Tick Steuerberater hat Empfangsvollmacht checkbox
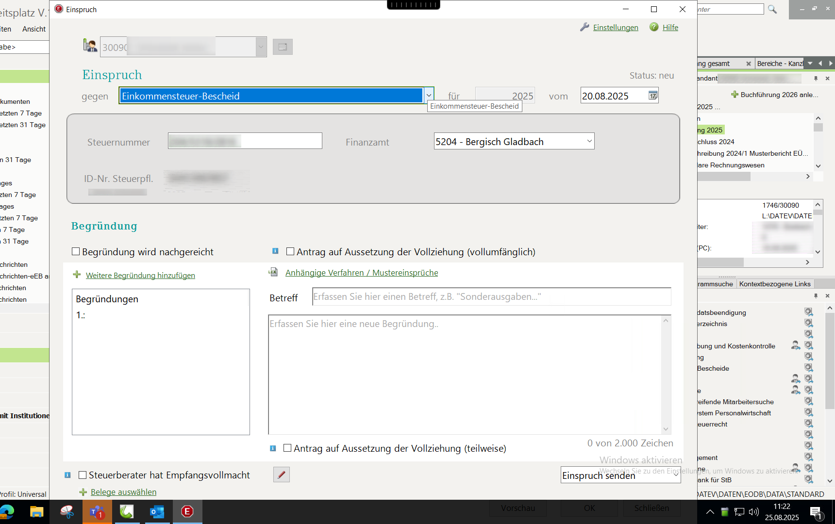The width and height of the screenshot is (835, 524). pyautogui.click(x=83, y=475)
